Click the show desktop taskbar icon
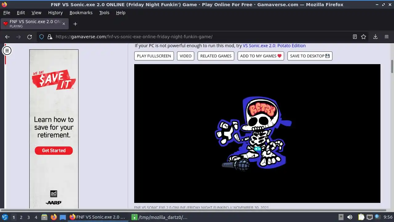The height and width of the screenshot is (222, 394). (x=63, y=217)
